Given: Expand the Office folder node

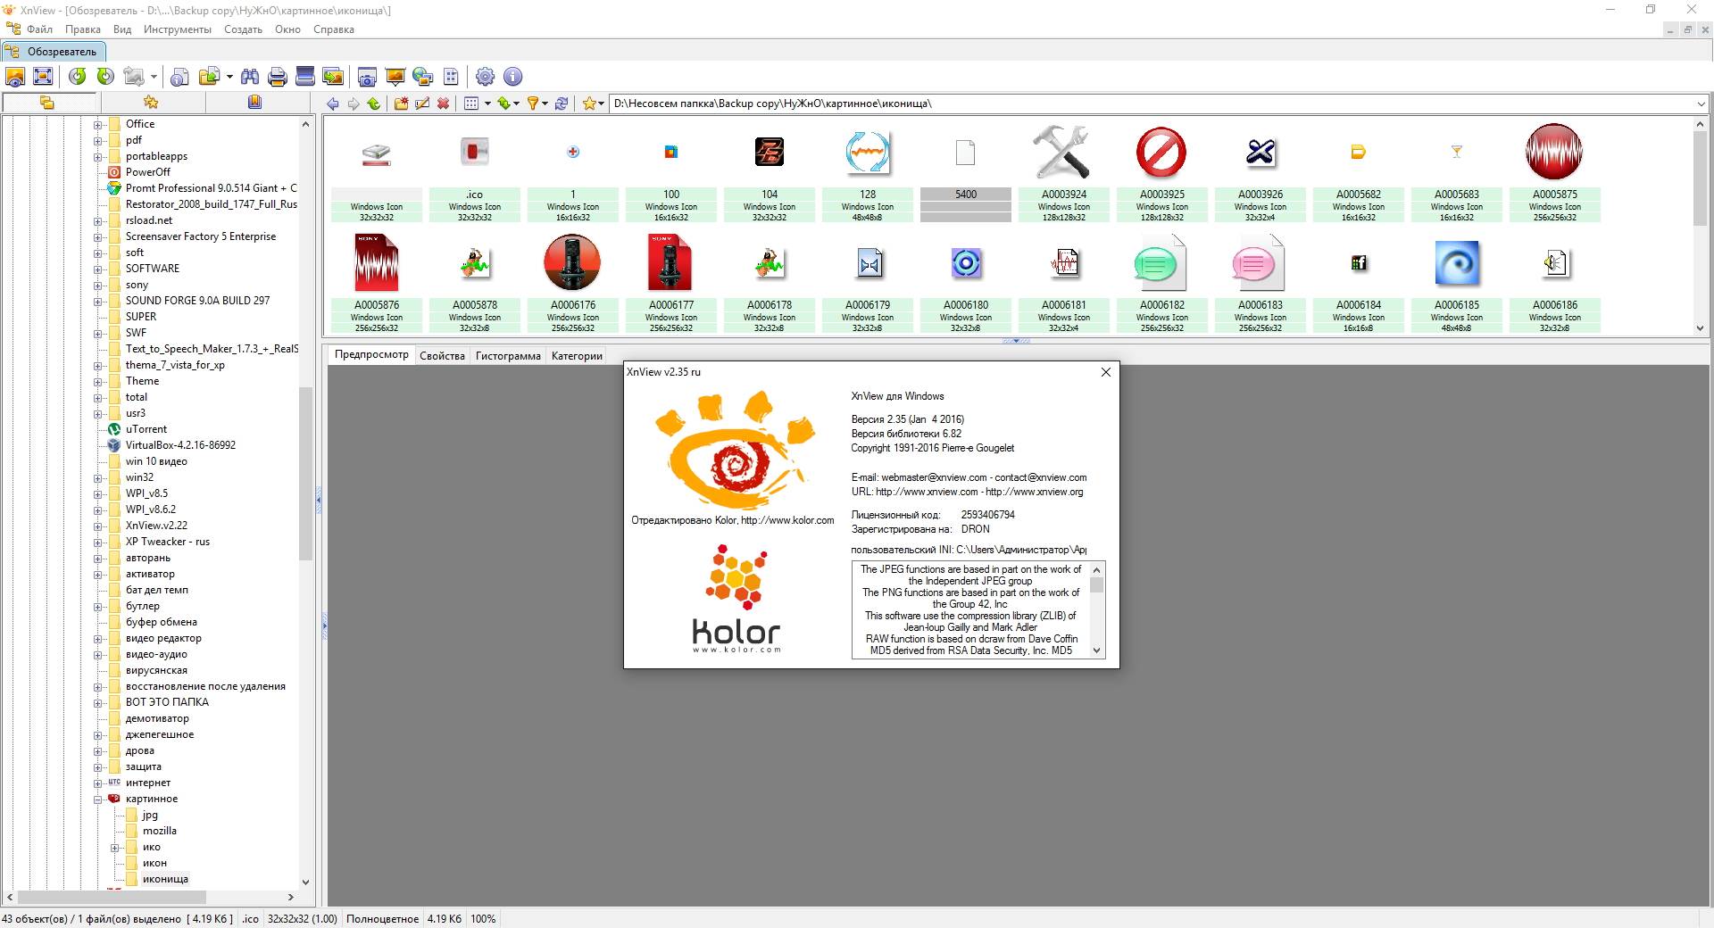Looking at the screenshot, I should click(x=98, y=125).
